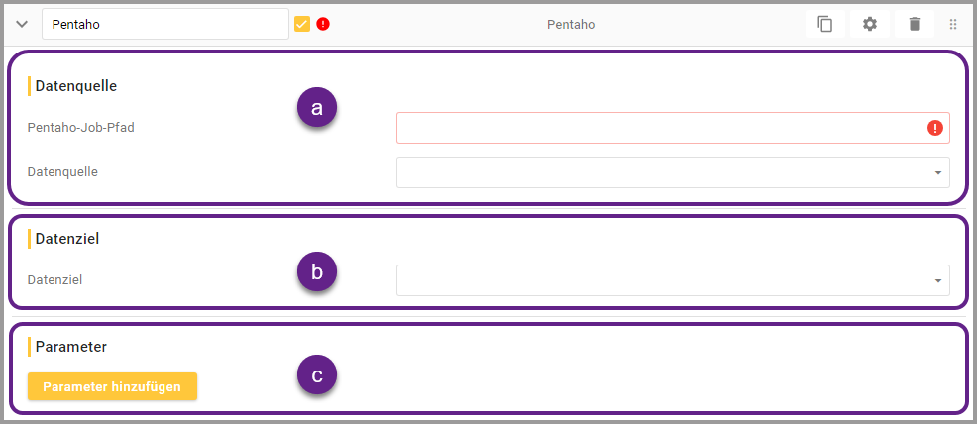This screenshot has height=424, width=977.
Task: Open the Datenquelle dropdown
Action: click(673, 172)
